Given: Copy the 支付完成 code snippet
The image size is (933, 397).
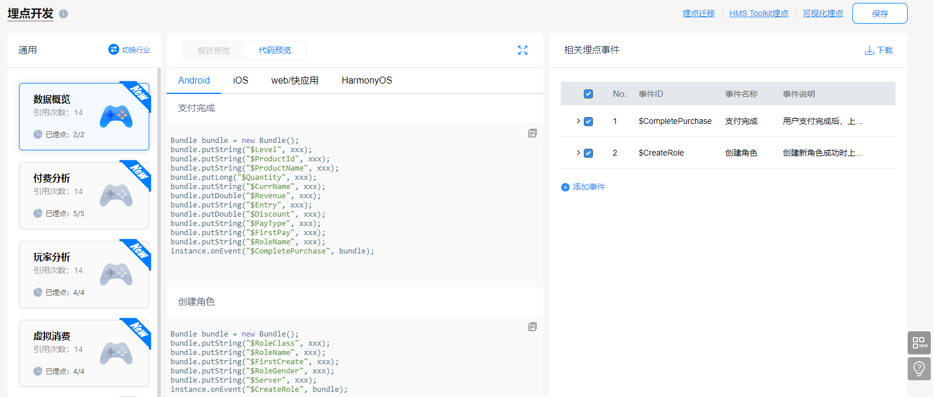Looking at the screenshot, I should pyautogui.click(x=532, y=133).
